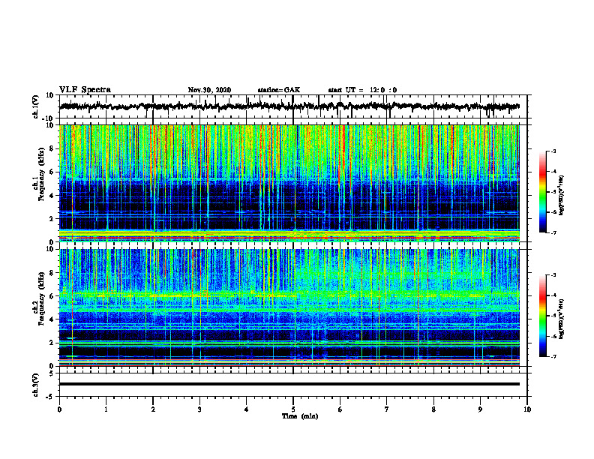Click time axis tick label "0"
This screenshot has height=459, width=594.
(59, 409)
